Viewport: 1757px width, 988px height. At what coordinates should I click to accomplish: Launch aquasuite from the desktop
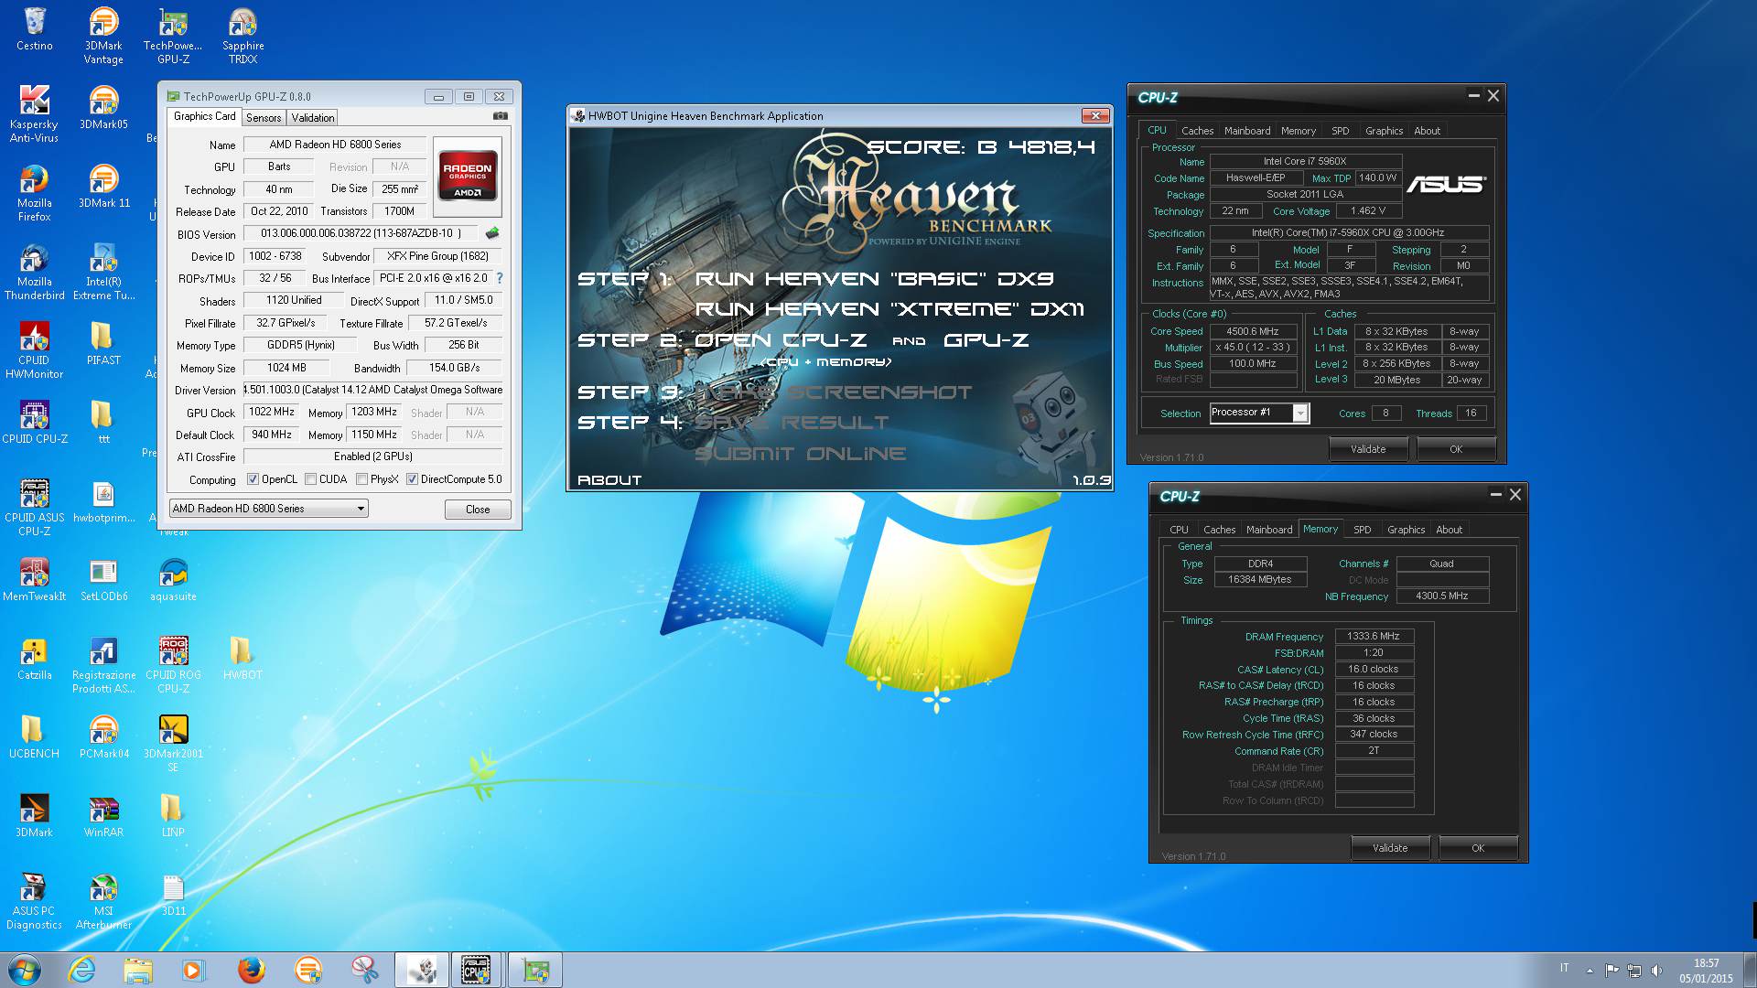[173, 580]
